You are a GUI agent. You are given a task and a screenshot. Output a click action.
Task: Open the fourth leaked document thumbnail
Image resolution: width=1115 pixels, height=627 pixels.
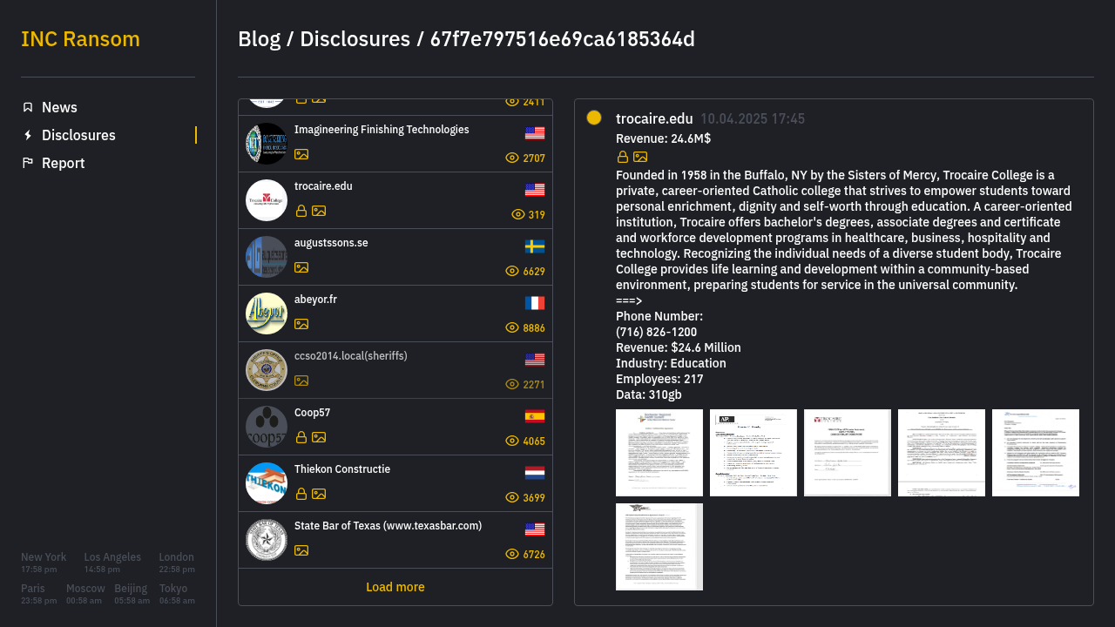942,453
